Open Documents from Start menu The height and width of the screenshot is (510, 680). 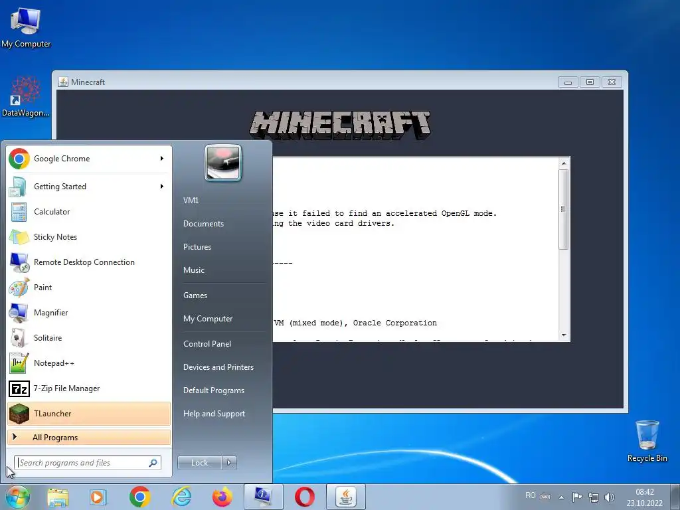pyautogui.click(x=203, y=224)
